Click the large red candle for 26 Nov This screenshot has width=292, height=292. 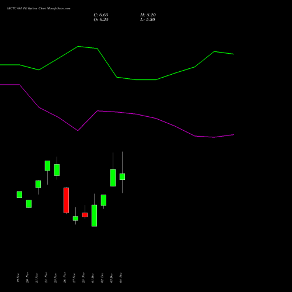66,200
